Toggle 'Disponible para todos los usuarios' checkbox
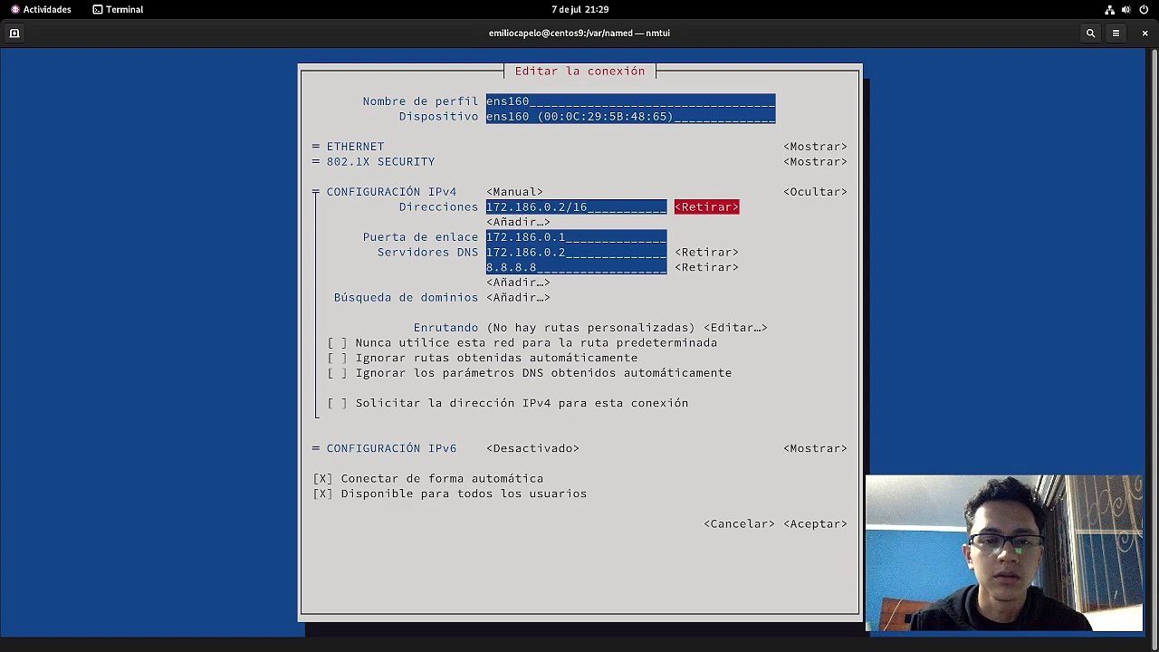Viewport: 1159px width, 652px height. point(322,494)
